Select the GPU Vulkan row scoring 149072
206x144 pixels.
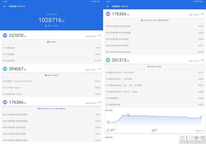(x=52, y=87)
